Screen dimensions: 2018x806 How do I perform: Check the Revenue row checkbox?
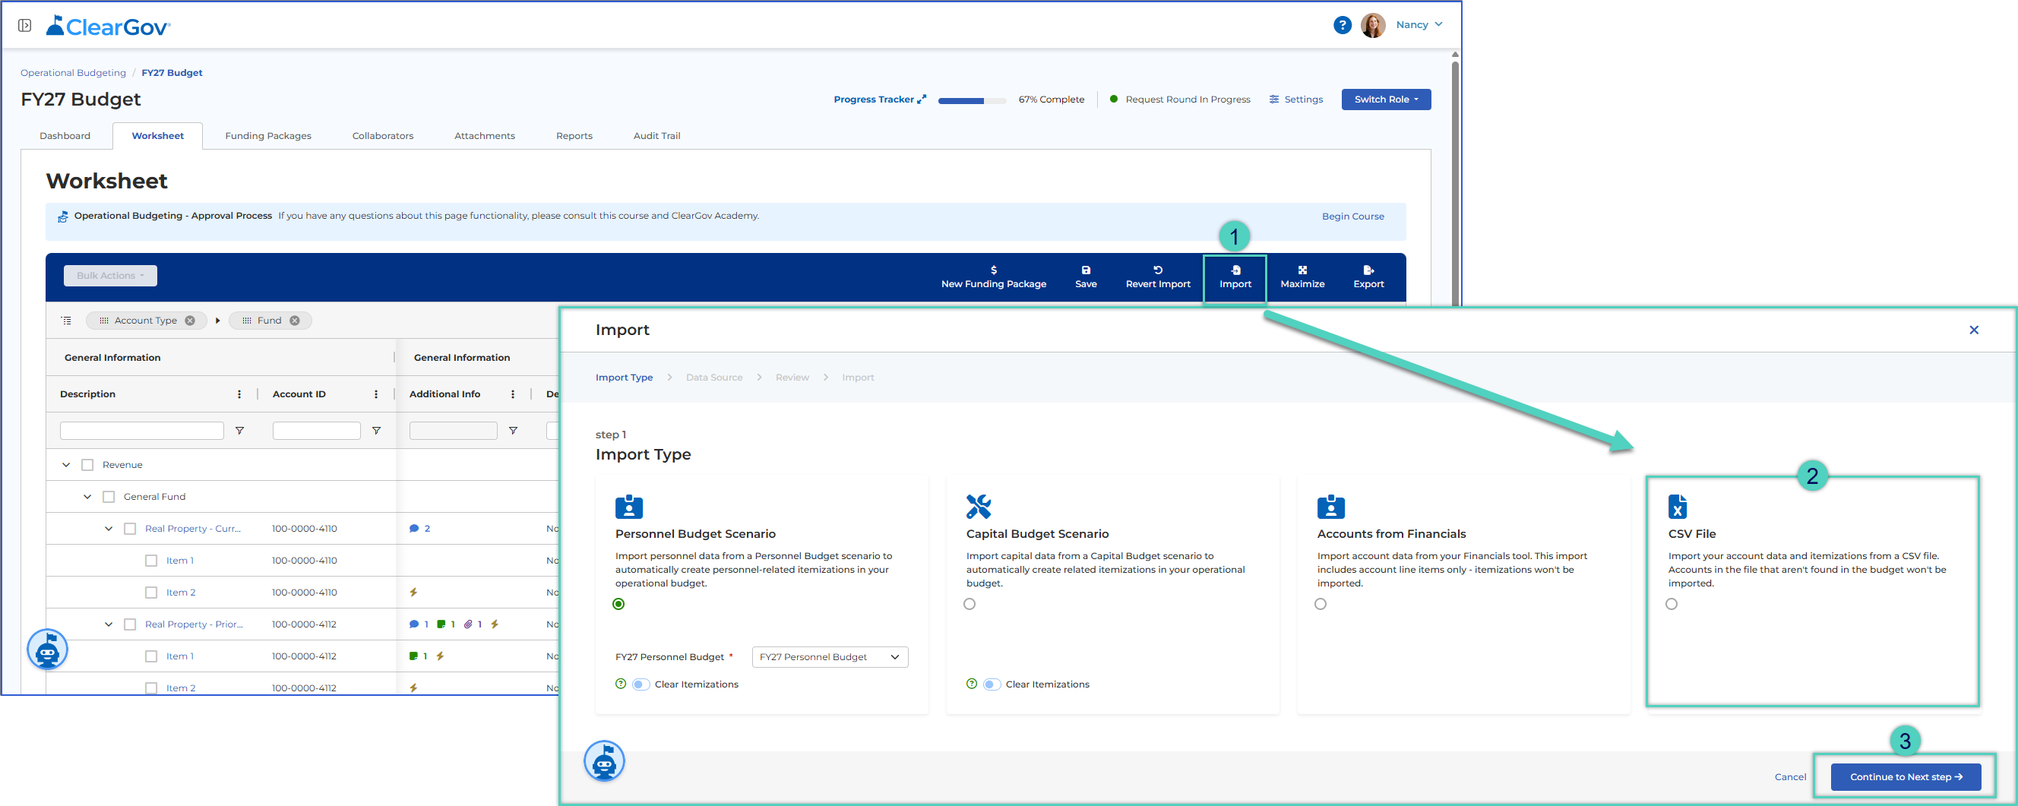(87, 464)
